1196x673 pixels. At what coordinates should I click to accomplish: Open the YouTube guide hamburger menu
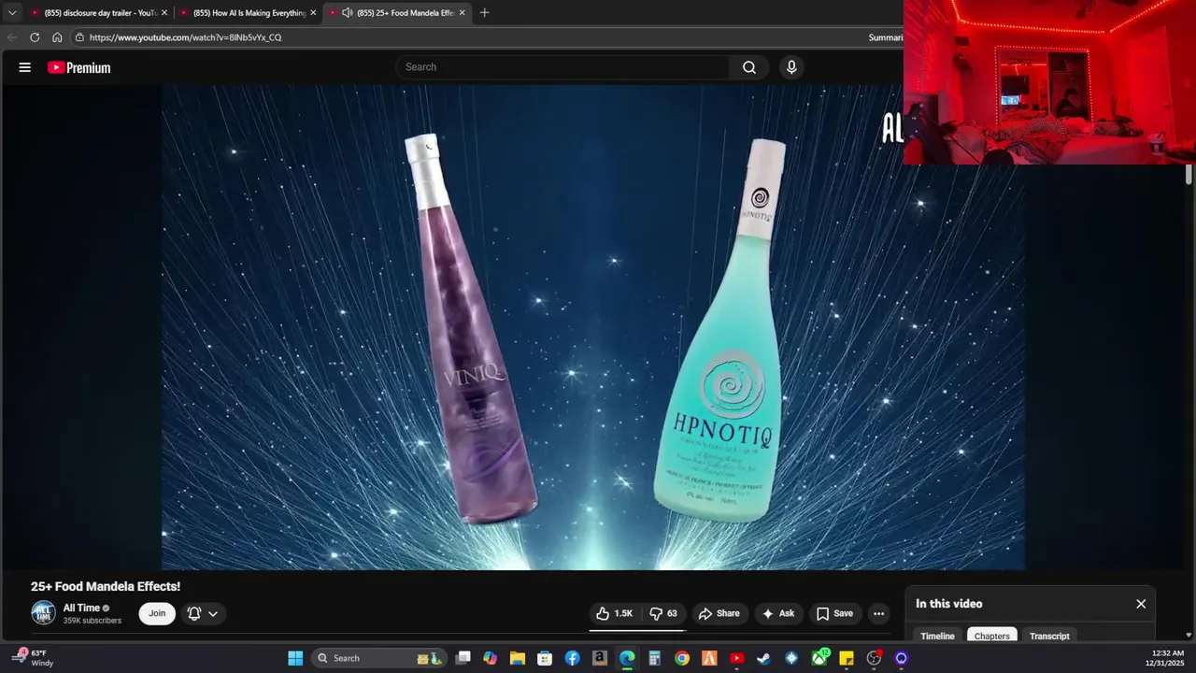click(x=25, y=67)
